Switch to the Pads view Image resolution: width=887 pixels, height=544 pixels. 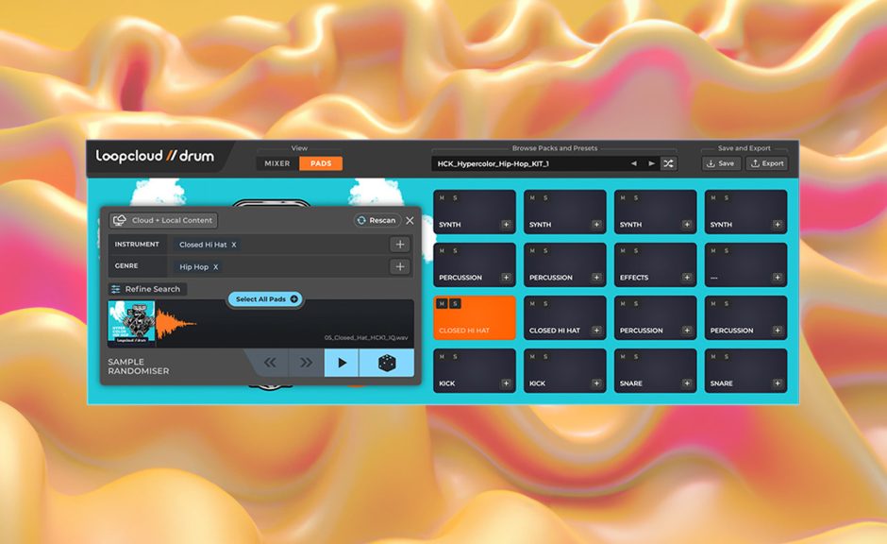click(x=321, y=163)
